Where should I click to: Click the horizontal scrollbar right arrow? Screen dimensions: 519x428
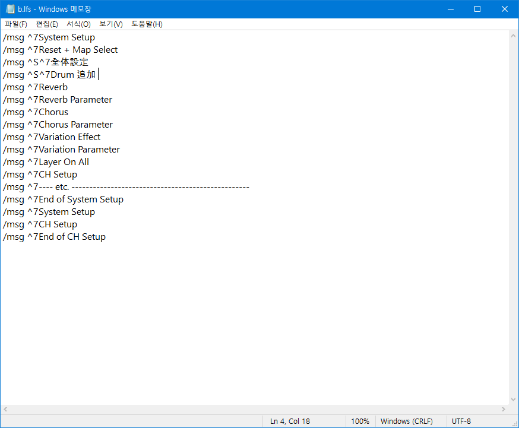504,410
